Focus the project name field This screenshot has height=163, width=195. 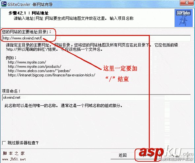click(96, 97)
